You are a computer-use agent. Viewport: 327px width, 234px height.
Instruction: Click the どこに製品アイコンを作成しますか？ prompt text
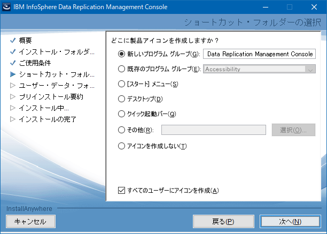tap(165, 41)
